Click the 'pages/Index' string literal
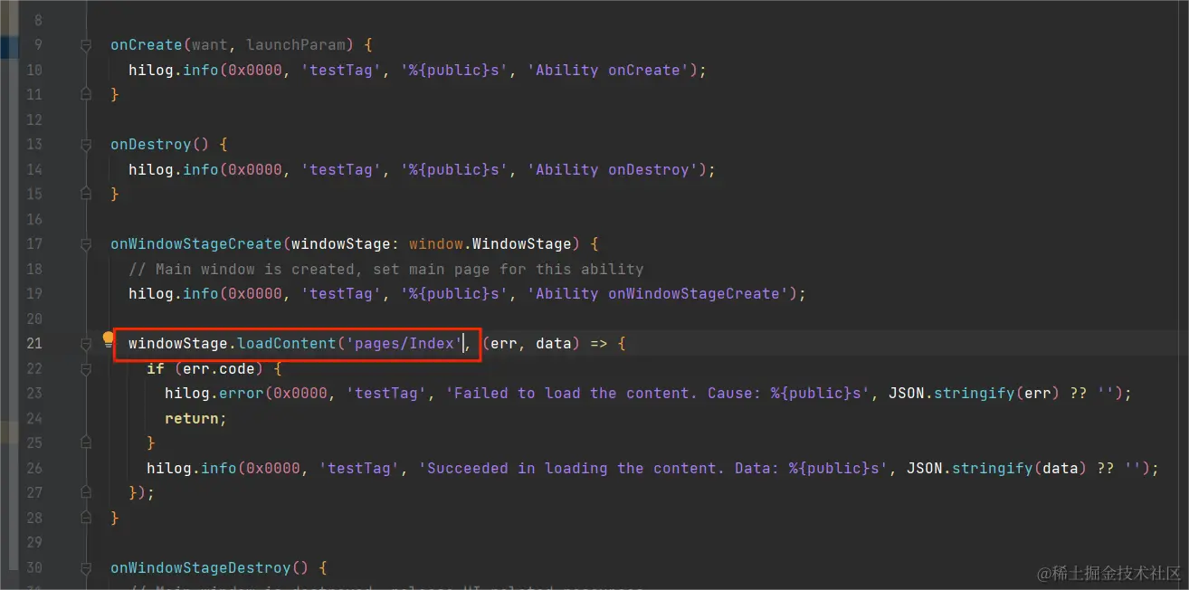The width and height of the screenshot is (1189, 590). coord(404,343)
